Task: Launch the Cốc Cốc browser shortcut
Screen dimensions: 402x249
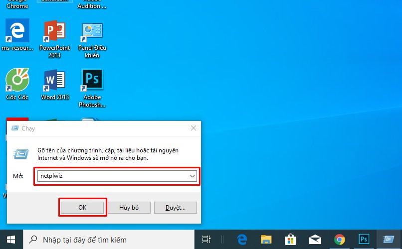Action: 17,84
